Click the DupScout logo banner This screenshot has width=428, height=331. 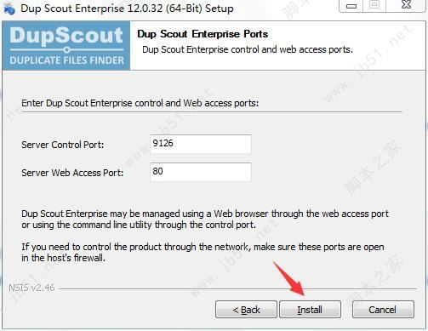tap(66, 45)
